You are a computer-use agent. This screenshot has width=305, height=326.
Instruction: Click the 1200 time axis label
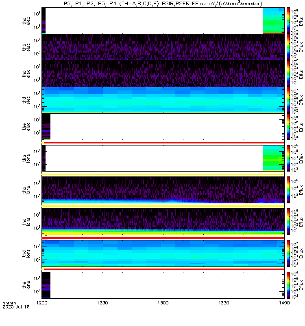pos(42,304)
